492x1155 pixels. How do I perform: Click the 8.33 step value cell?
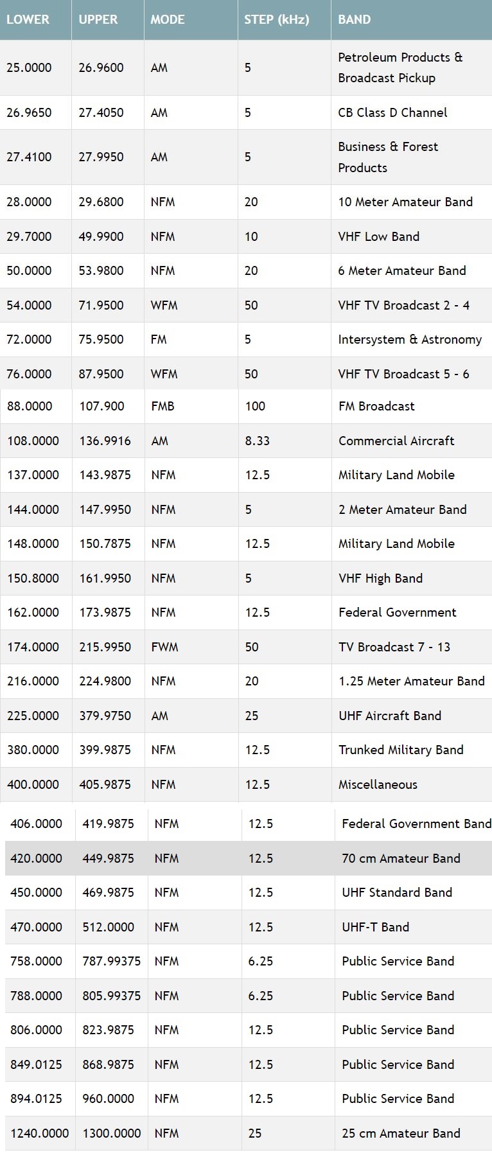click(x=285, y=441)
